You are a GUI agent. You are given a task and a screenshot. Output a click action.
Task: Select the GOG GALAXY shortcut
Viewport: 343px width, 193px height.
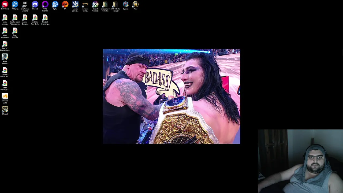pos(45,7)
